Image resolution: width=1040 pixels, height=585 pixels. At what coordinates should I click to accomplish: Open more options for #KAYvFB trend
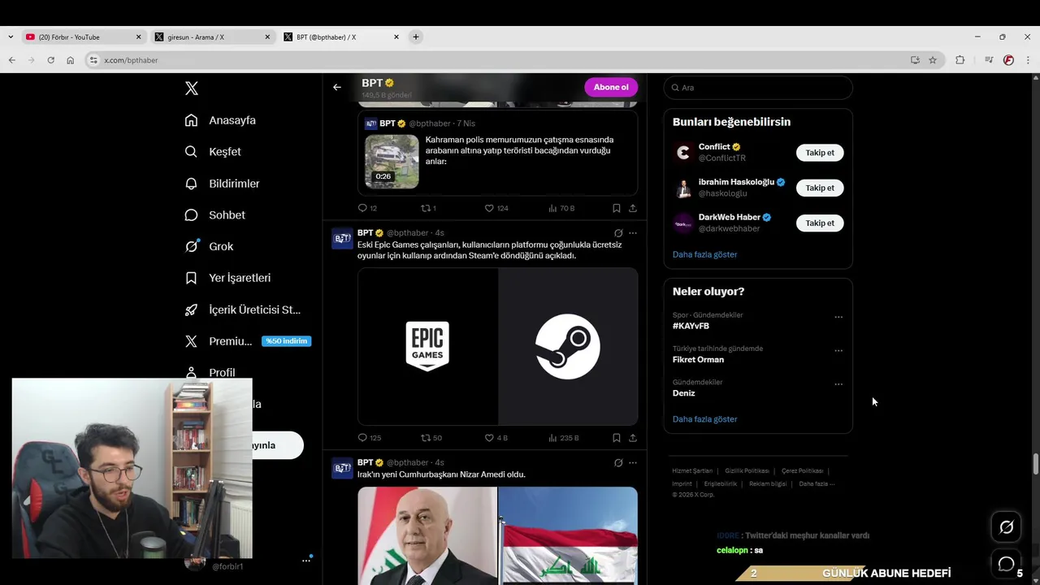tap(838, 317)
